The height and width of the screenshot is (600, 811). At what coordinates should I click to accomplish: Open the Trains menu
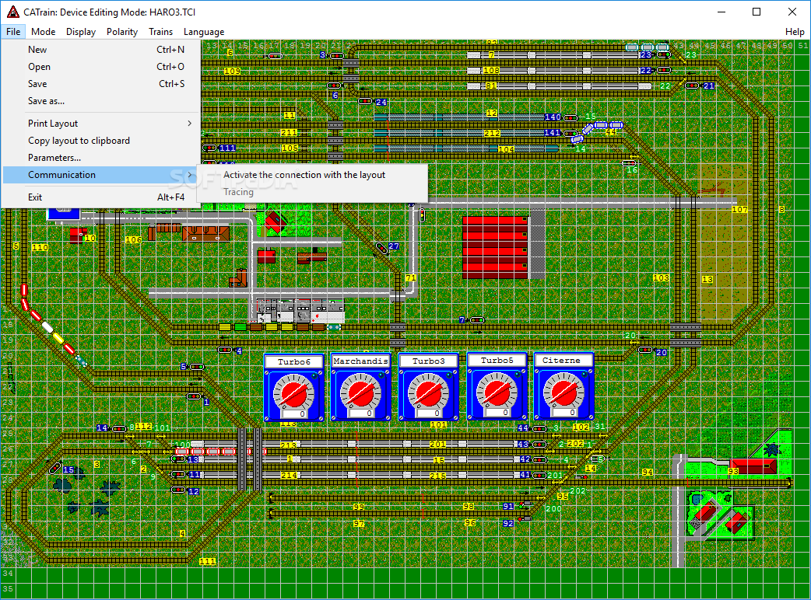click(161, 32)
